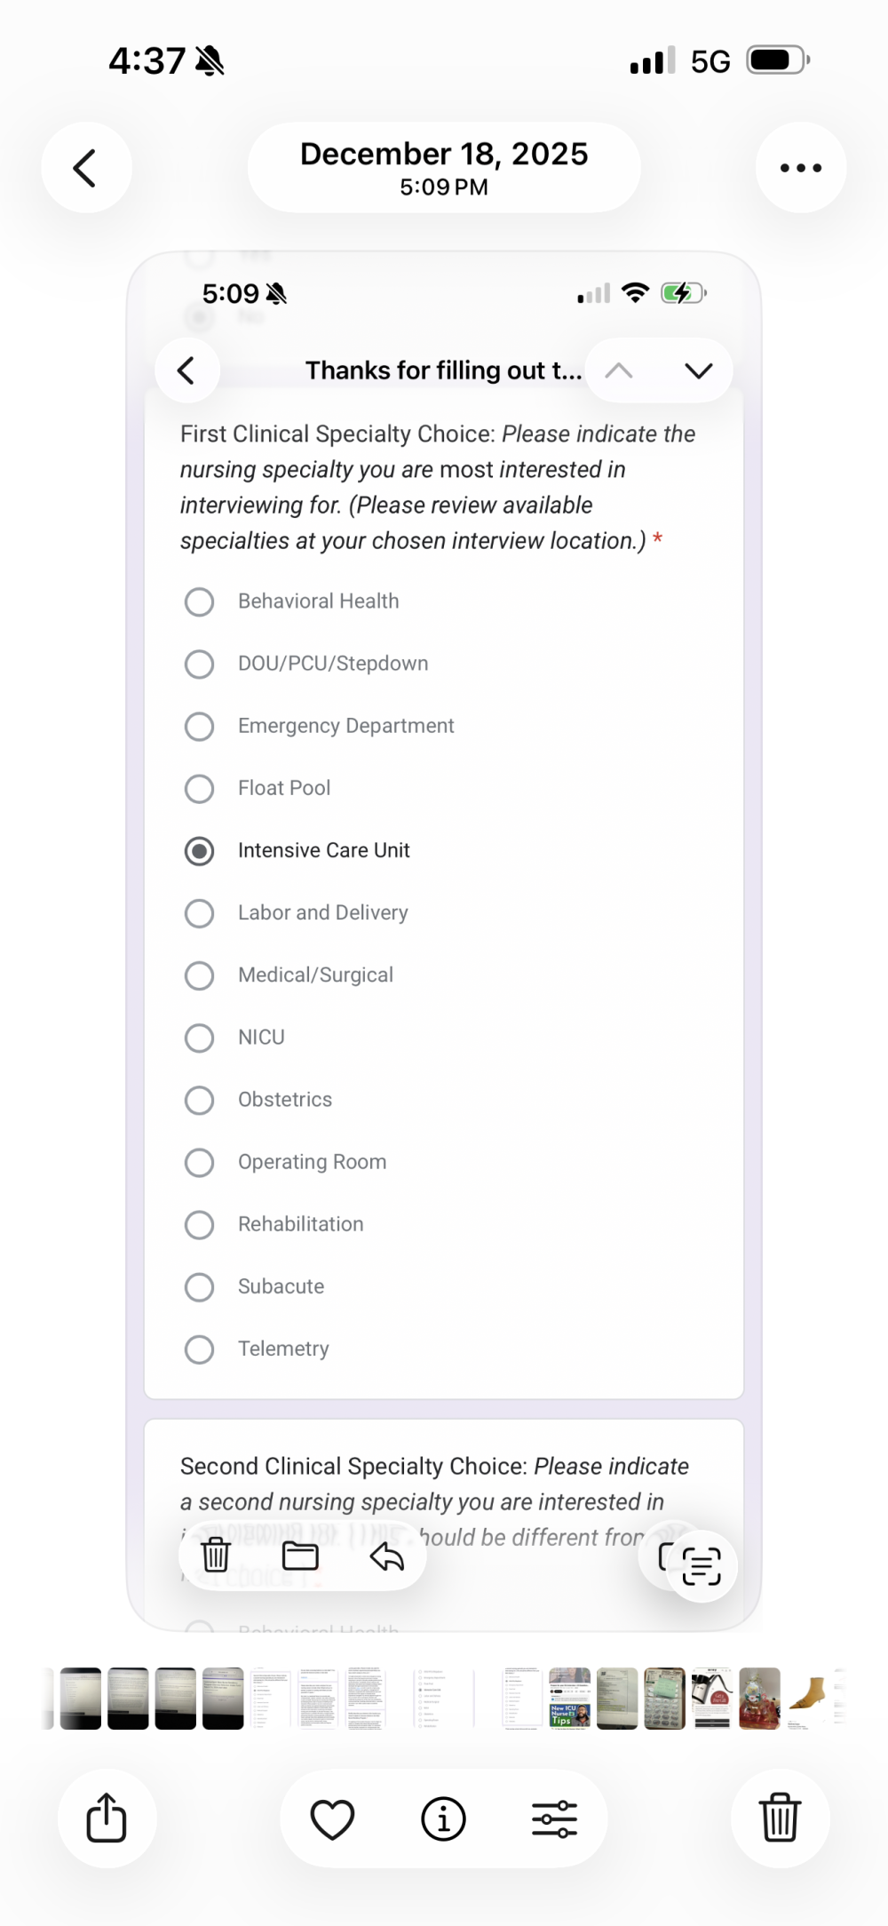Tap the reply arrow in screenshot toolbar
888x1926 pixels.
[x=387, y=1556]
